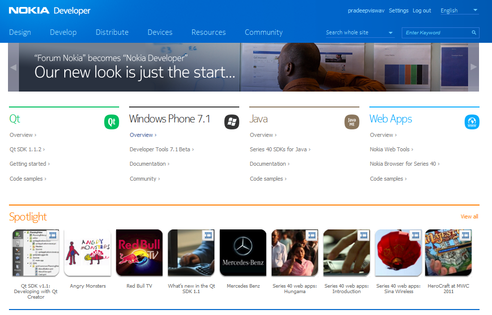Open the Settings link
492x315 pixels.
pos(398,10)
